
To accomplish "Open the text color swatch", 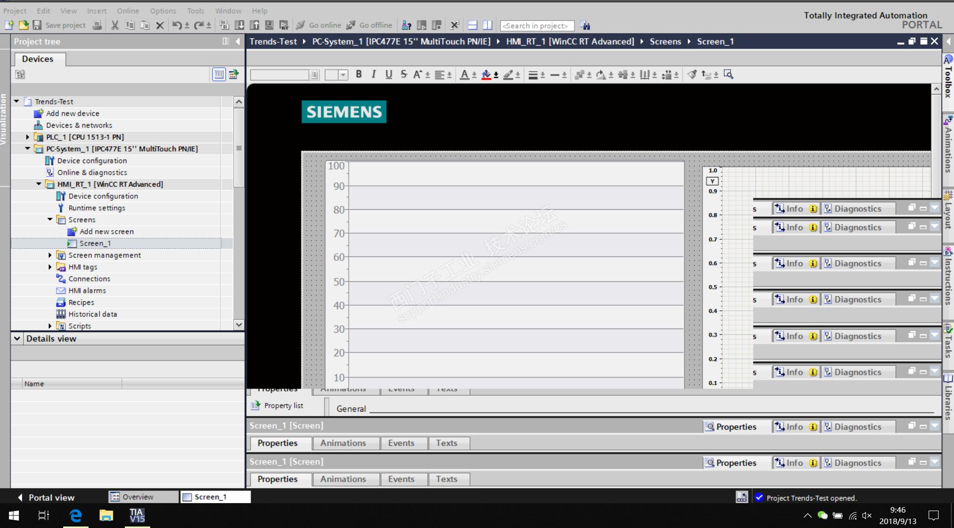I will (x=465, y=75).
